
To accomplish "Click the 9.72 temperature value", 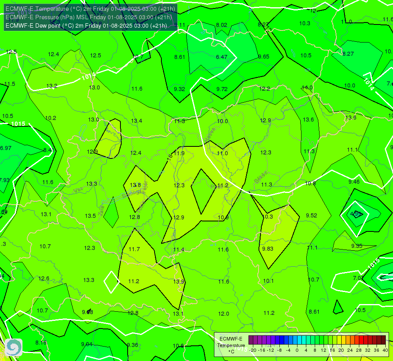I will (222, 89).
